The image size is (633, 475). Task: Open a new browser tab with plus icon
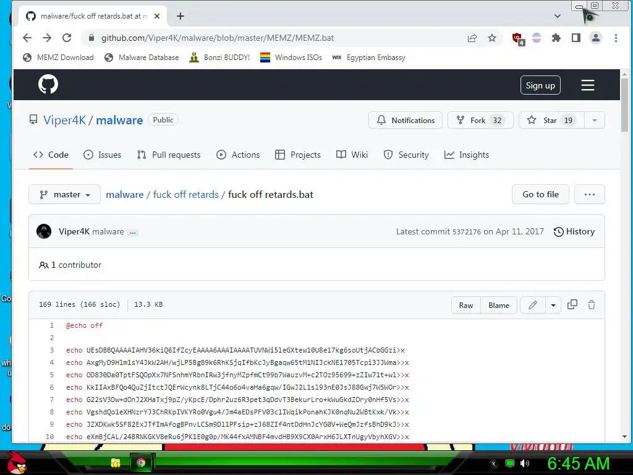pyautogui.click(x=181, y=16)
